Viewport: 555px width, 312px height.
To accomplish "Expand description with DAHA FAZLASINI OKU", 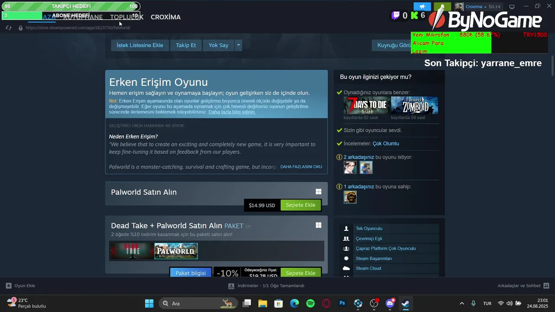I will (301, 167).
